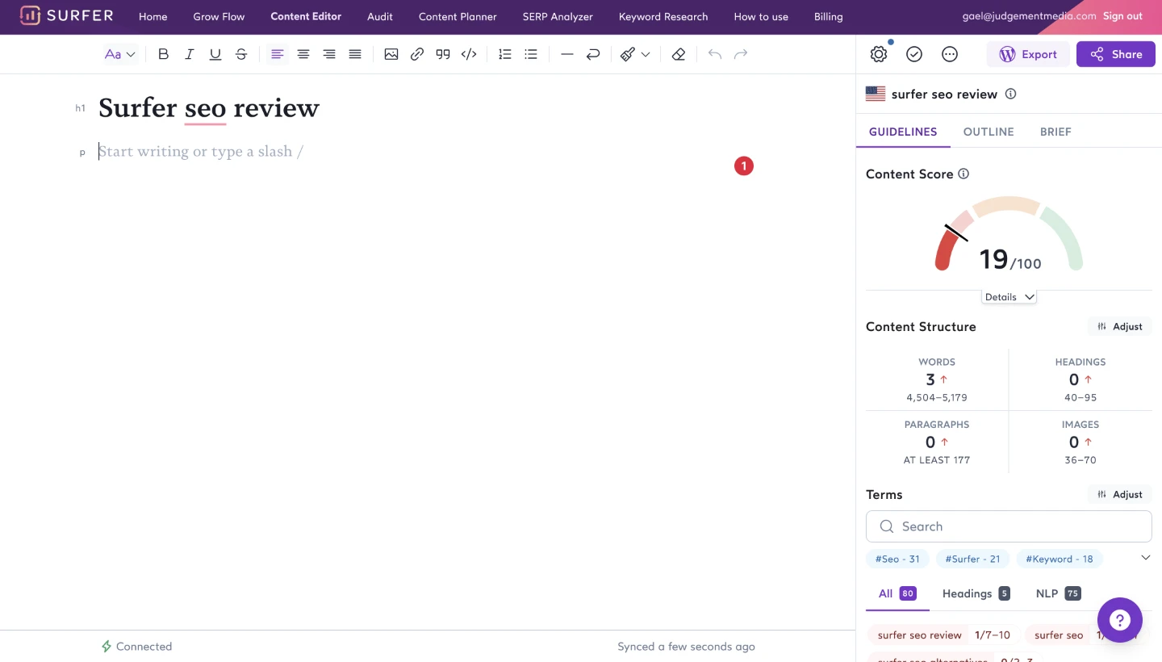Screen dimensions: 1162x662
Task: Open SERP Analyzer
Action: click(x=558, y=16)
